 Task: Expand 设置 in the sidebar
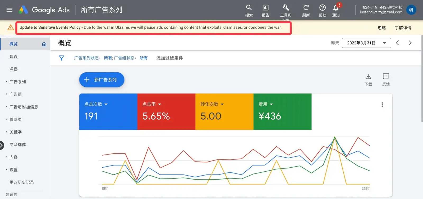tap(6, 170)
